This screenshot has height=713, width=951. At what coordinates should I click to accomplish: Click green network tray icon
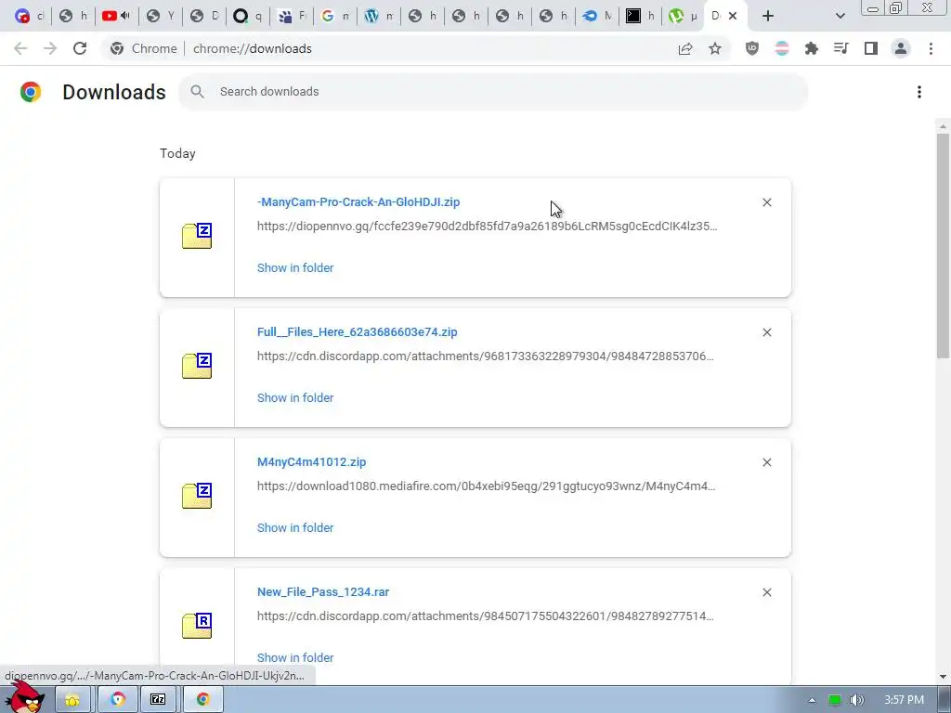pyautogui.click(x=835, y=700)
